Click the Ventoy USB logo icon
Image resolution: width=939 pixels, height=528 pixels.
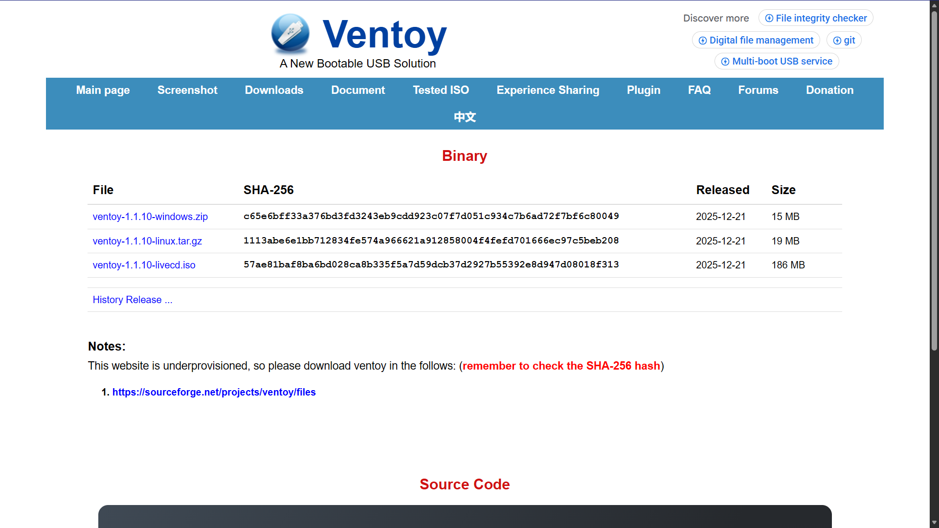(291, 33)
